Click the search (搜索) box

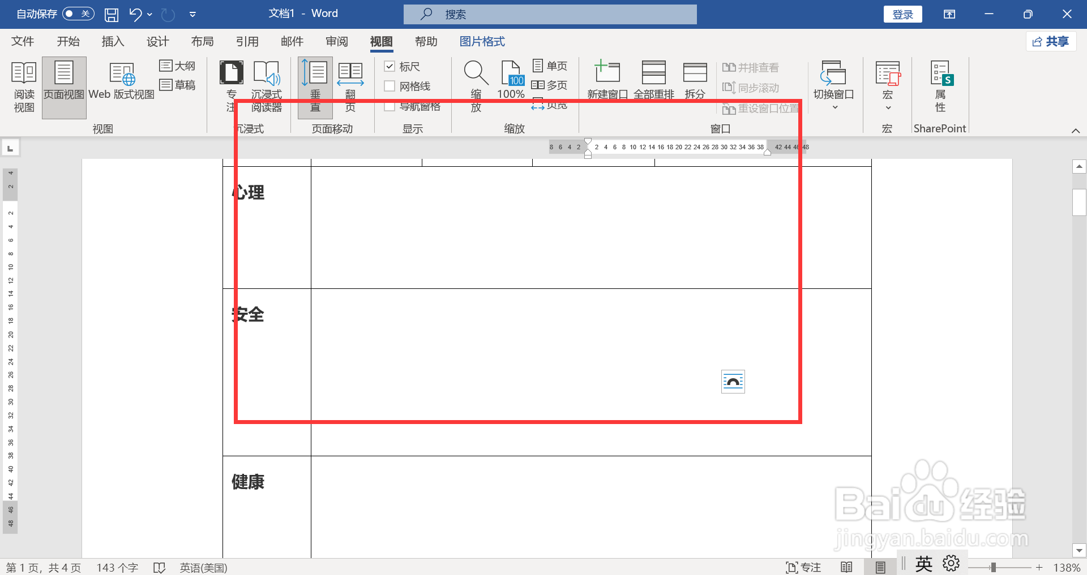(x=550, y=14)
